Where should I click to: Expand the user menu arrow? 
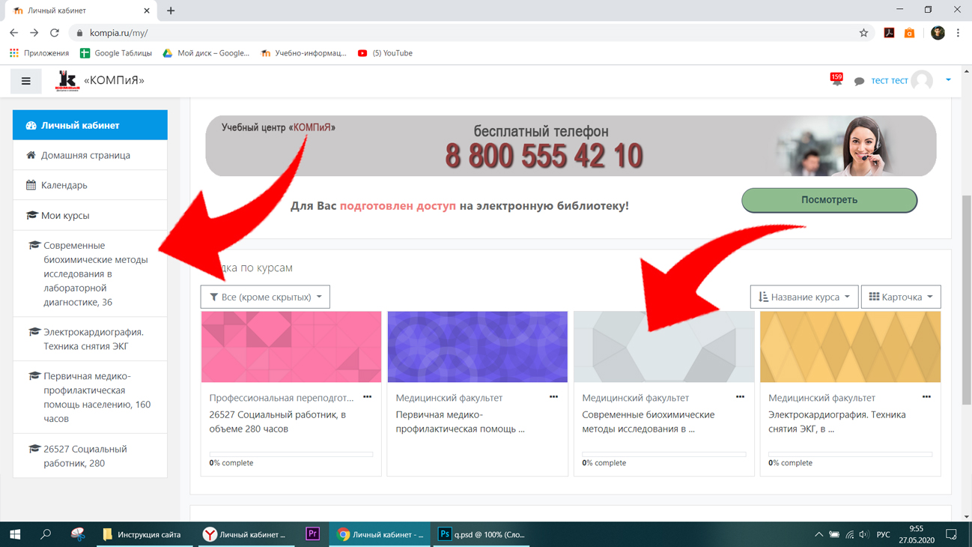[948, 80]
